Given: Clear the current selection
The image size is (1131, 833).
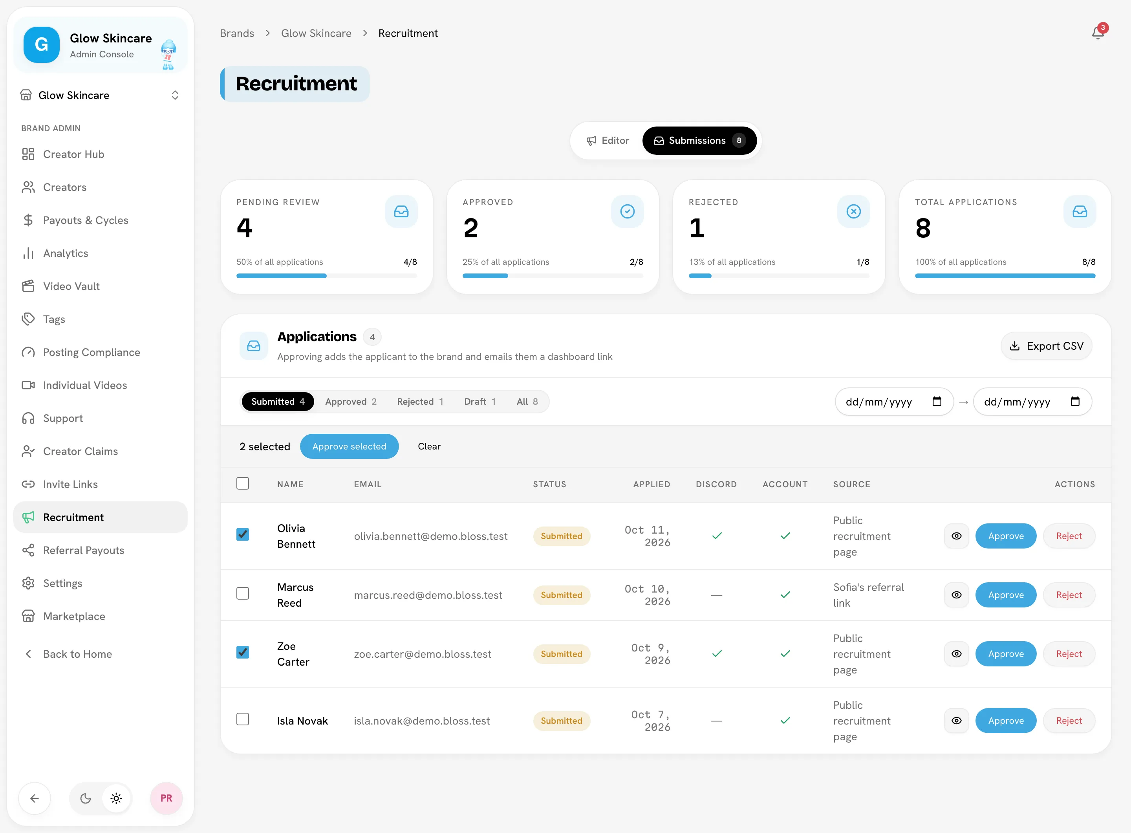Looking at the screenshot, I should pyautogui.click(x=429, y=446).
